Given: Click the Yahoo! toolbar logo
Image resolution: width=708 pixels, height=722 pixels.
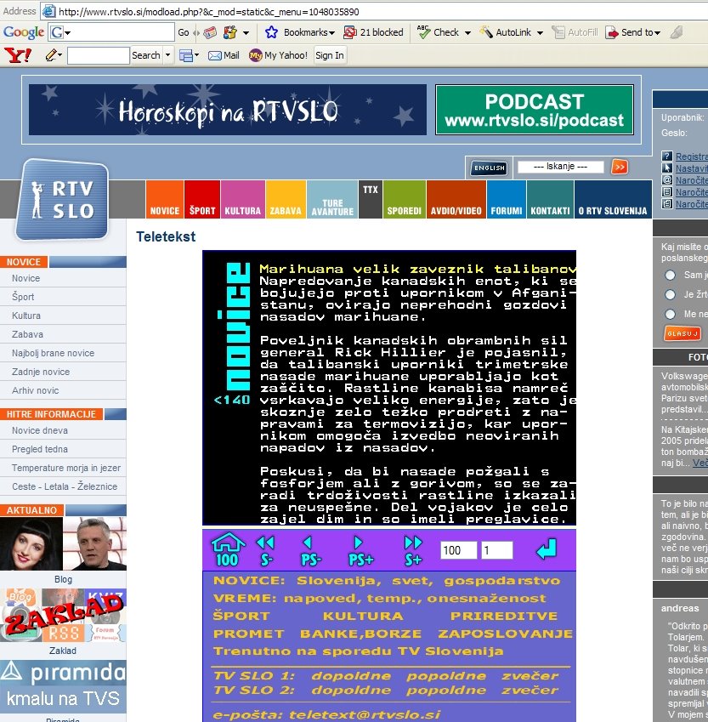Looking at the screenshot, I should (x=18, y=55).
